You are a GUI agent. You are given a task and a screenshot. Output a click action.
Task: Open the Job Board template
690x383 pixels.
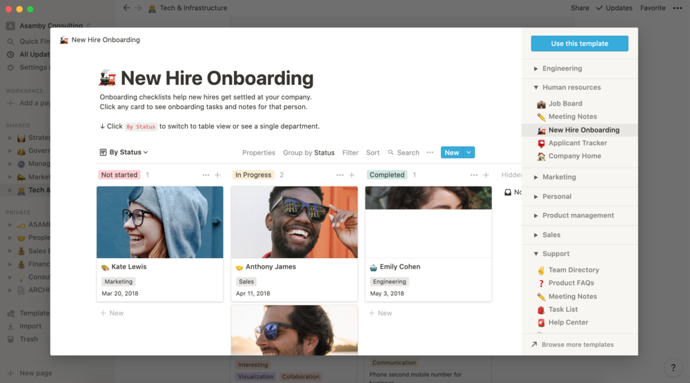pyautogui.click(x=565, y=104)
